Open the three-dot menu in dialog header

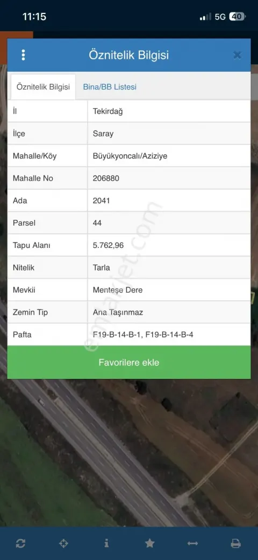23,55
